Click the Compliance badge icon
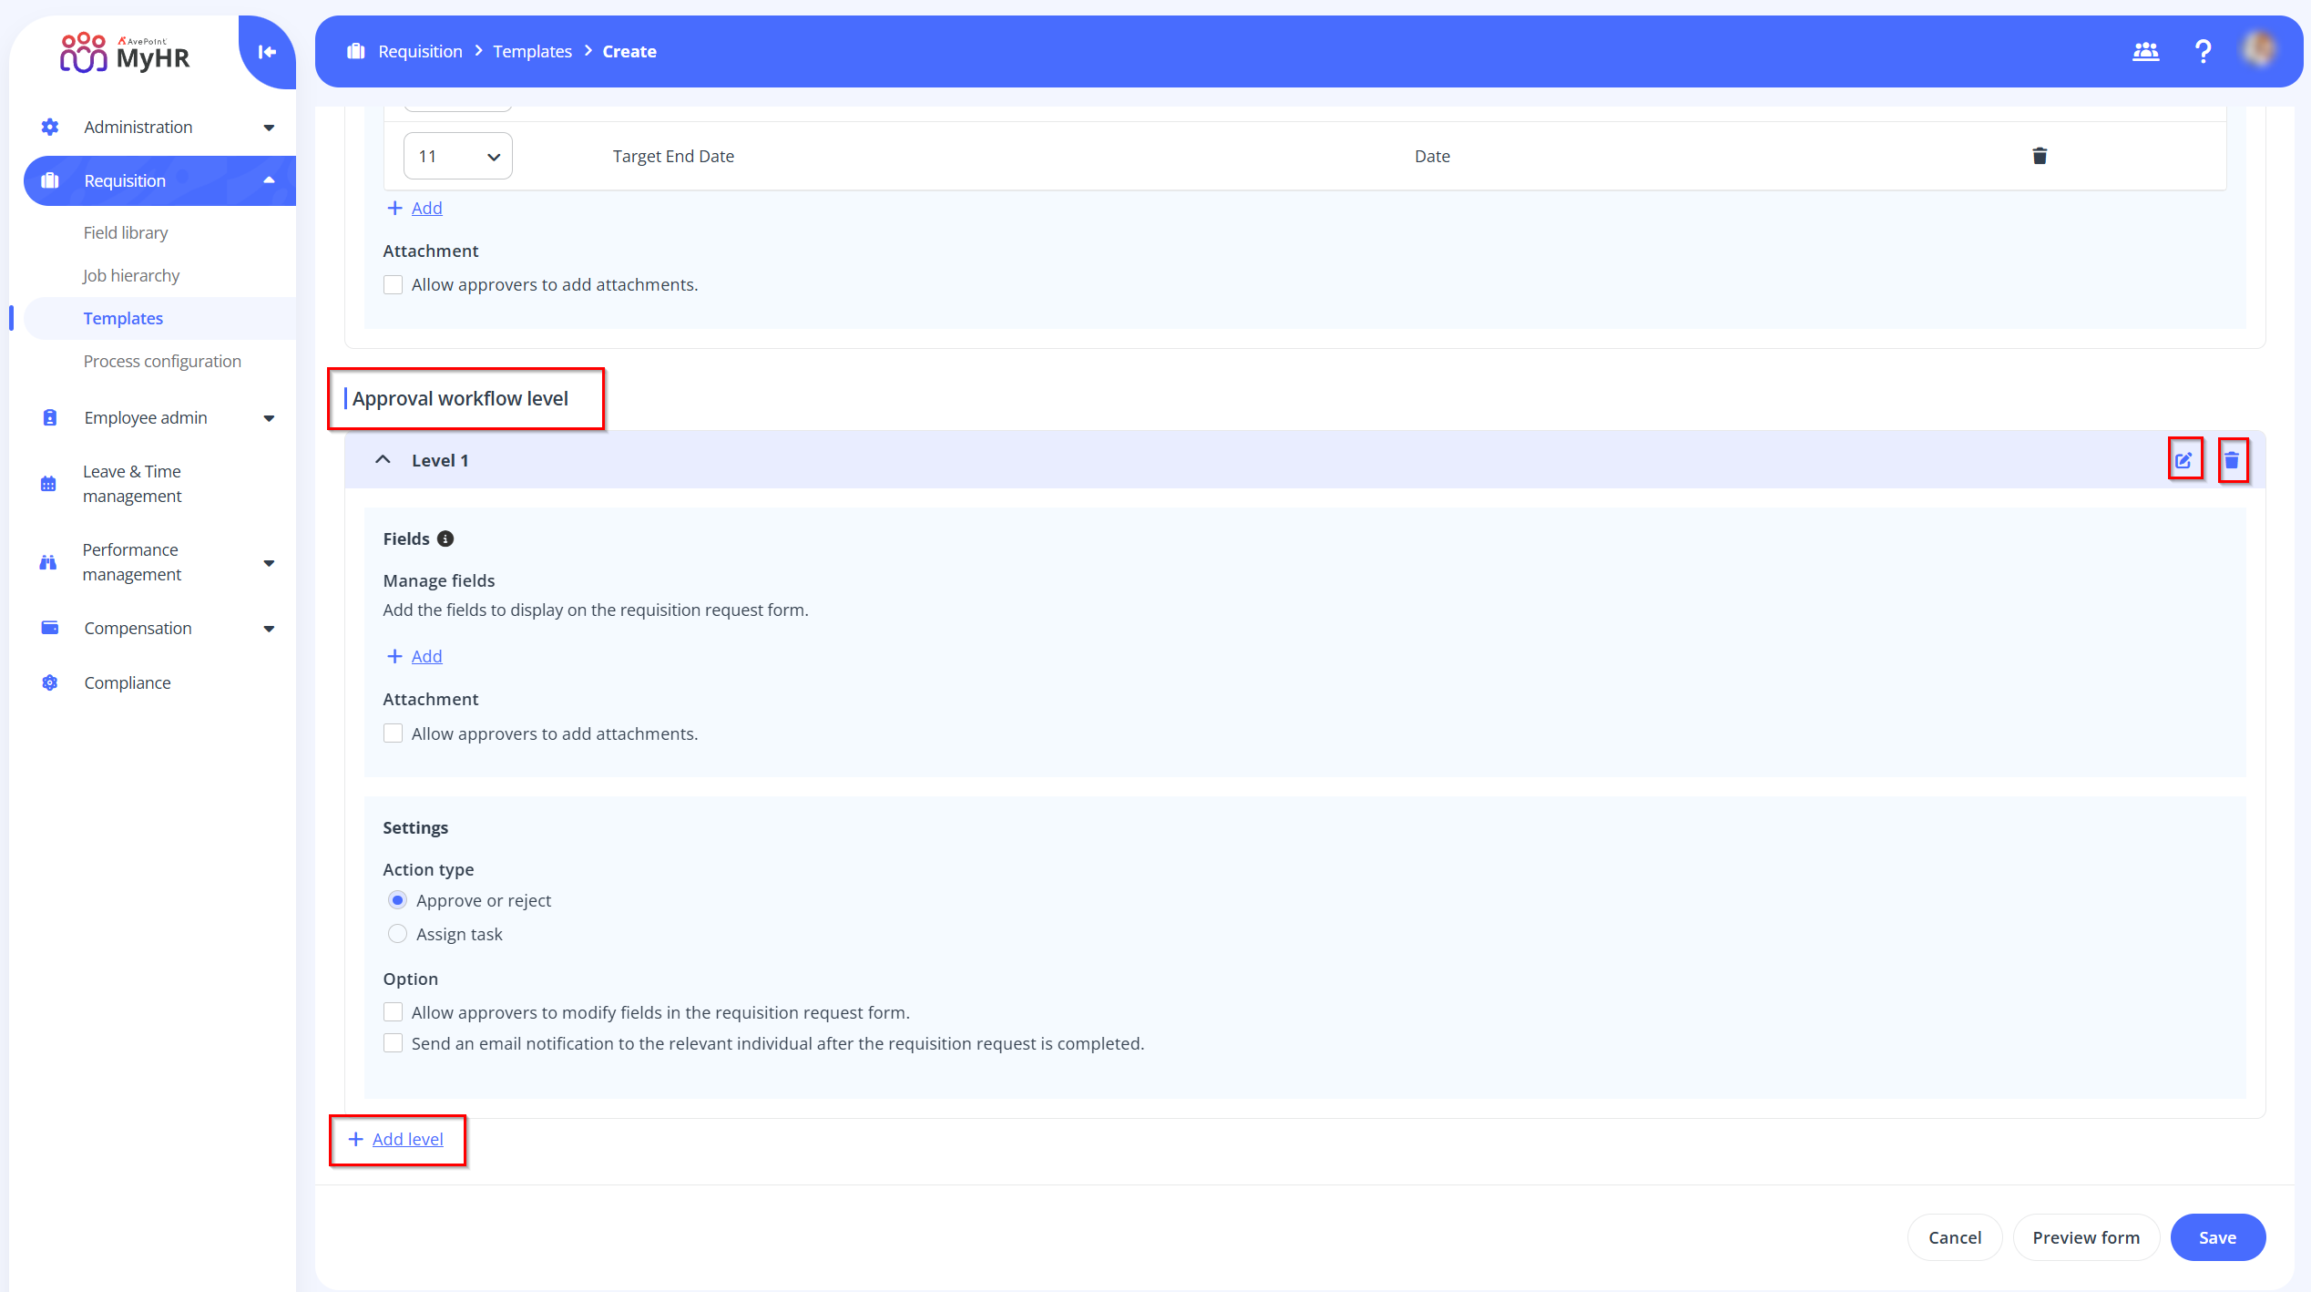2311x1292 pixels. (50, 682)
